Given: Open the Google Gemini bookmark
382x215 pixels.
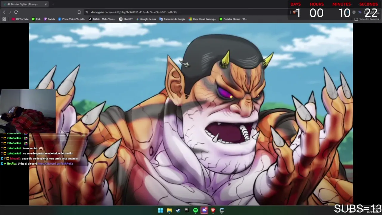Looking at the screenshot, I should pyautogui.click(x=146, y=19).
